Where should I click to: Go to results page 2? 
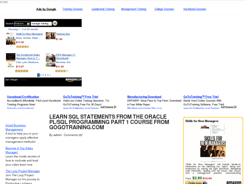(x=41, y=75)
